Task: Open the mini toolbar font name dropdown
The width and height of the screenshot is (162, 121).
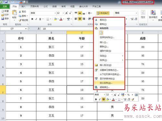Action: click(x=105, y=95)
